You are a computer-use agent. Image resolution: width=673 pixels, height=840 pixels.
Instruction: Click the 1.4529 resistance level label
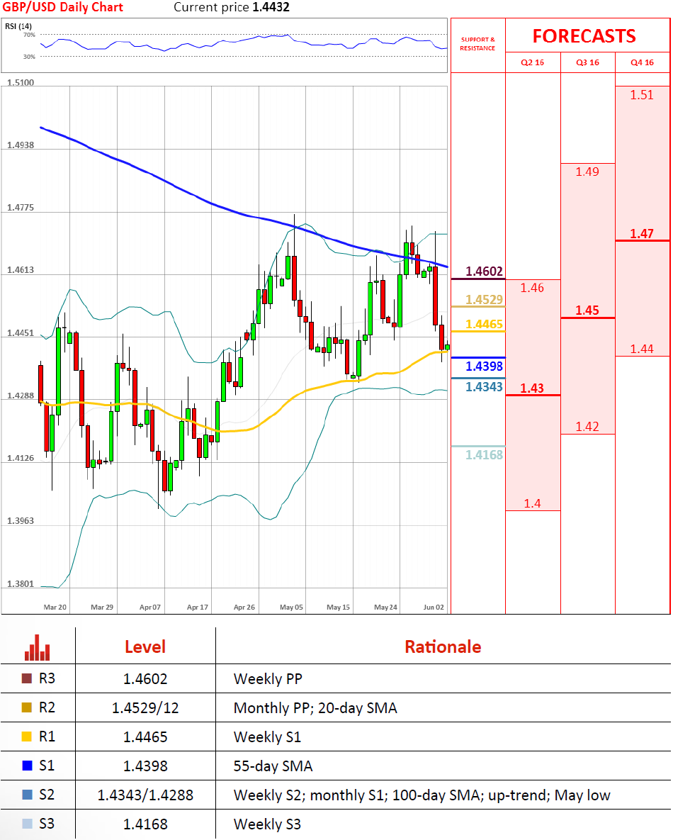pyautogui.click(x=484, y=299)
